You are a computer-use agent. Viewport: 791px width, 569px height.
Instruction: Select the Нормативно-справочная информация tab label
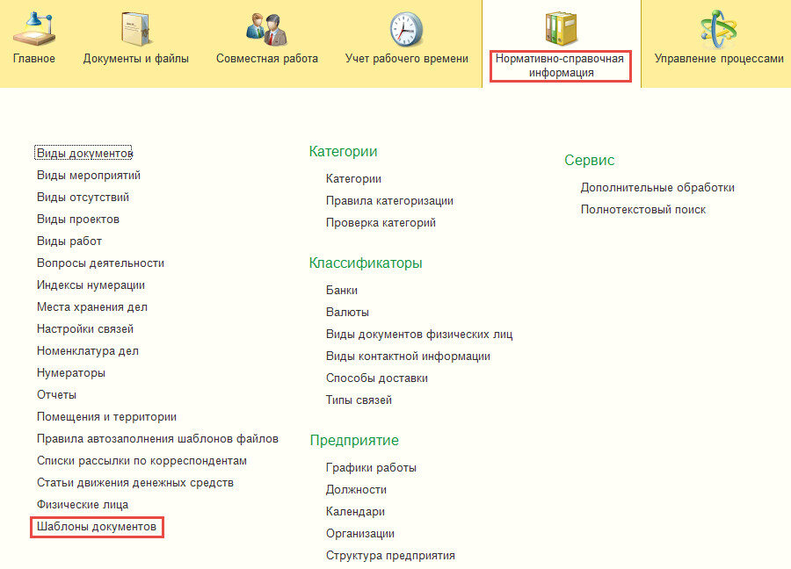tap(560, 66)
